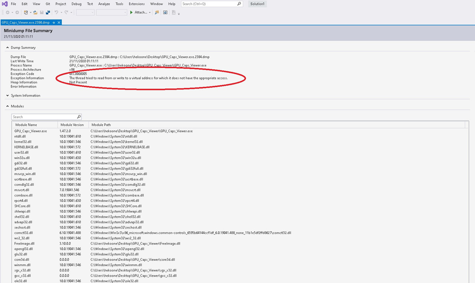Open the Git menu
This screenshot has width=475, height=283.
(x=48, y=4)
